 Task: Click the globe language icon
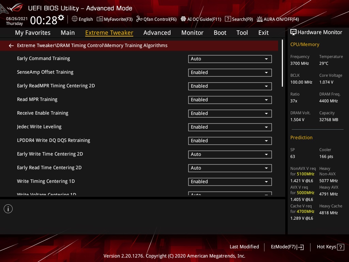(x=75, y=19)
